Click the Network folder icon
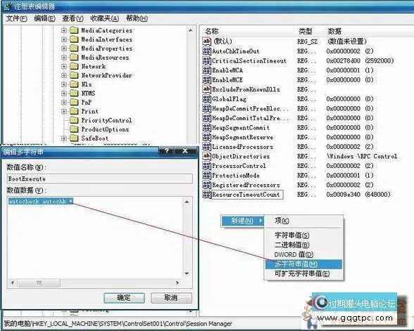 click(74, 66)
